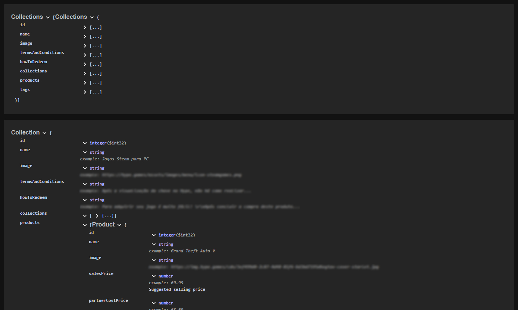The width and height of the screenshot is (518, 310).
Task: Collapse the Product id integer type
Action: click(154, 235)
